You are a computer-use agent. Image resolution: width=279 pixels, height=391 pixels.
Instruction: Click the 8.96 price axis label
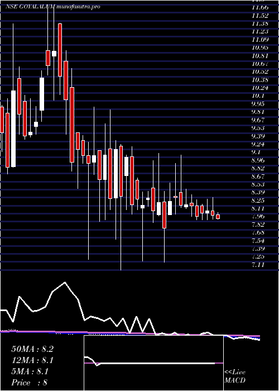[258, 160]
